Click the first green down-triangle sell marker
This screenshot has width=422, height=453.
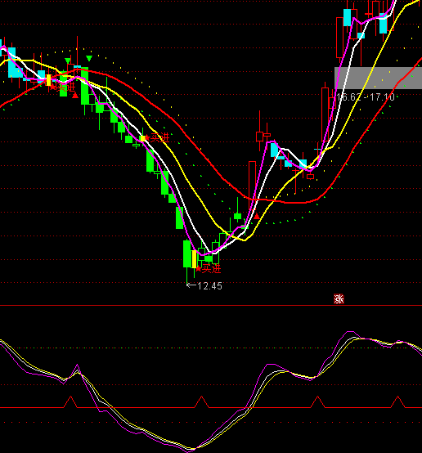pyautogui.click(x=68, y=61)
